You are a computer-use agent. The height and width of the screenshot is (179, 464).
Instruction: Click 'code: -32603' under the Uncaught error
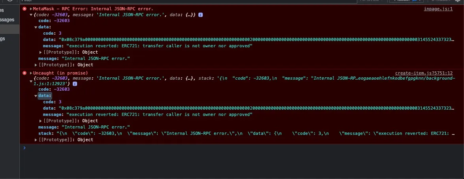click(x=54, y=89)
